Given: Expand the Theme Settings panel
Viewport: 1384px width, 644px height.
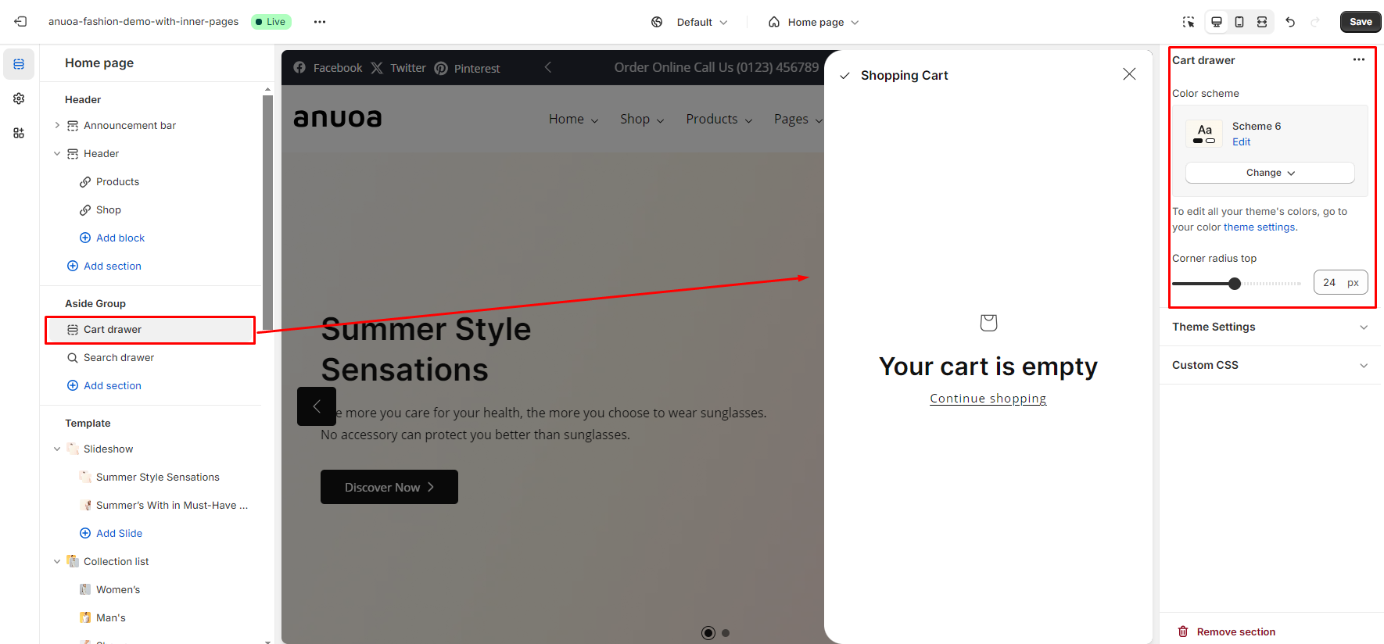Looking at the screenshot, I should [1270, 327].
